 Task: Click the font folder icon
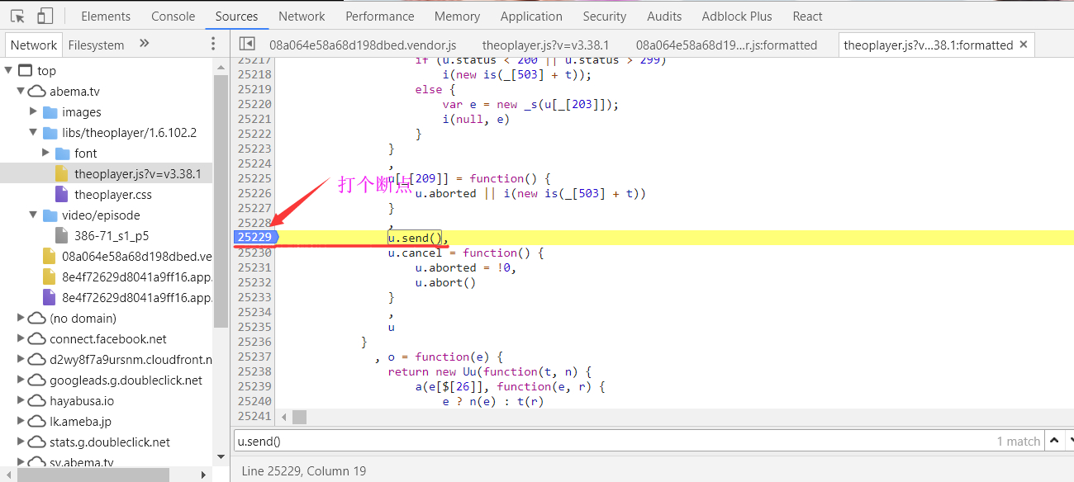(62, 154)
